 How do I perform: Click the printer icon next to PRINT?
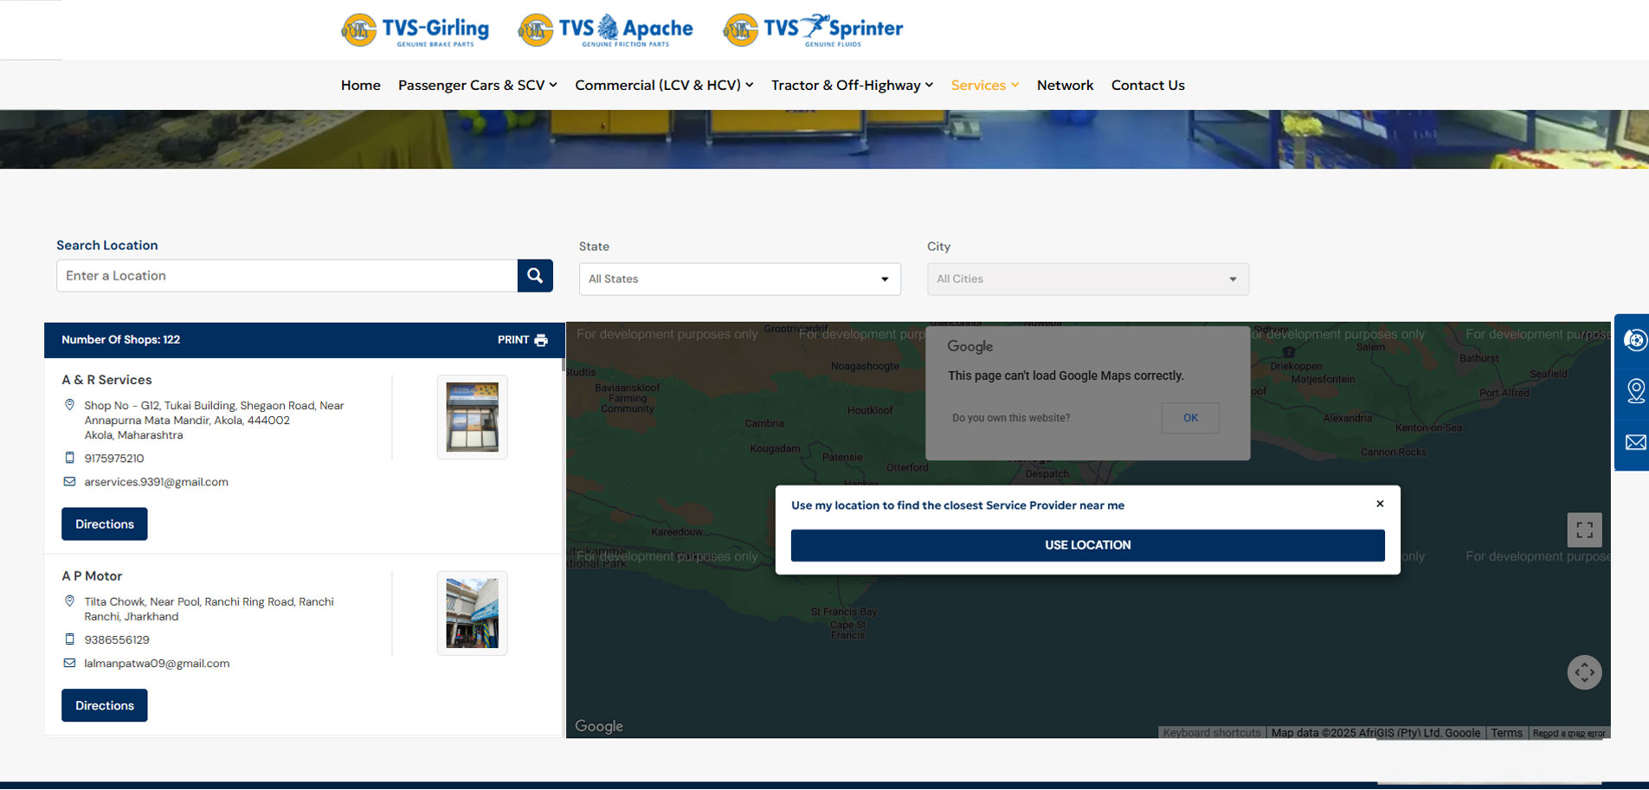click(541, 340)
